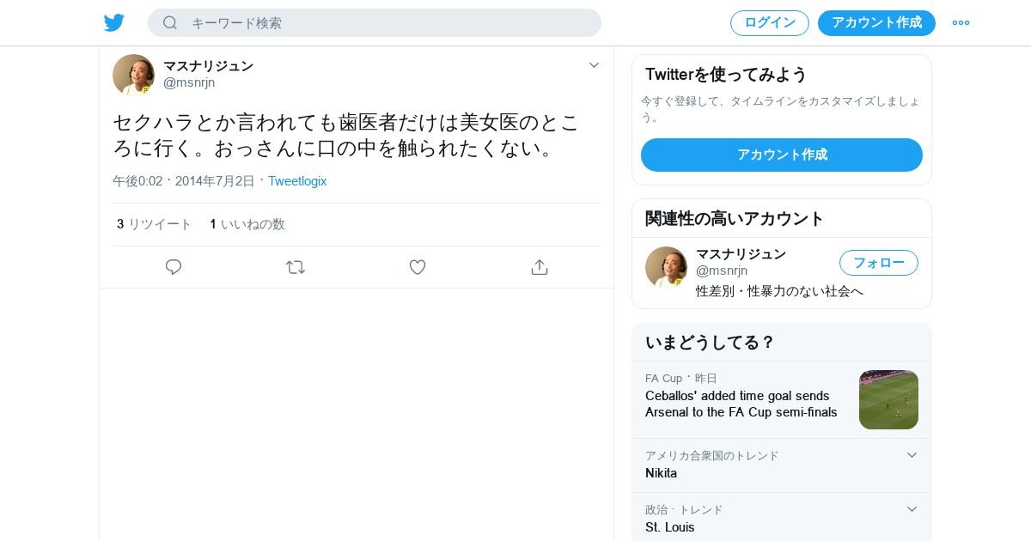Viewport: 1031px width, 541px height.
Task: Click the large sidebar アカウント作成 button
Action: (782, 155)
